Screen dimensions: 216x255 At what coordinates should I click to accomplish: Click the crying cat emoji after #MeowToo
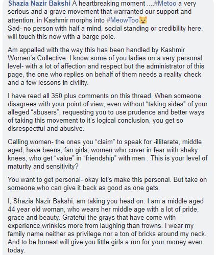[143, 20]
